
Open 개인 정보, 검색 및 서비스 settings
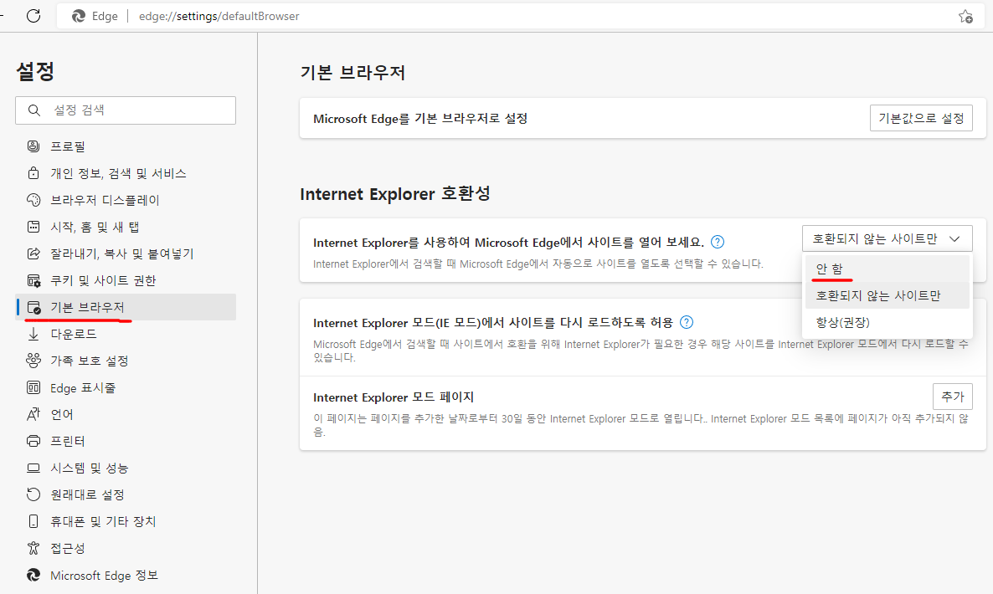click(x=126, y=172)
